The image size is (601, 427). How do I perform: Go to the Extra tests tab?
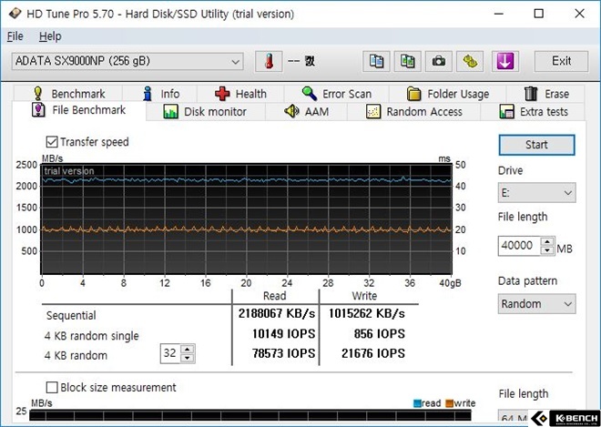coord(533,112)
